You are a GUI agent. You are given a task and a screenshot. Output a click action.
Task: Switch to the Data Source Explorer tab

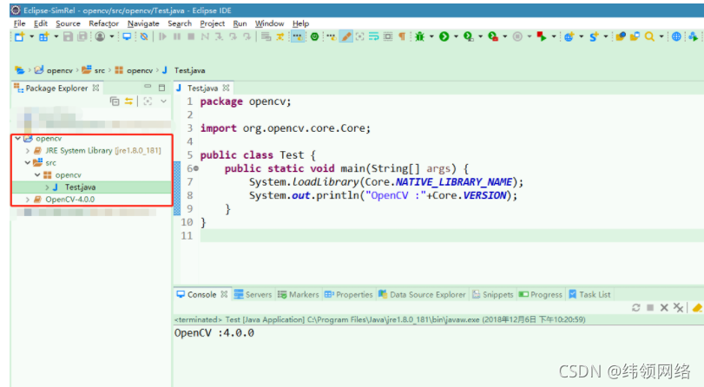tap(422, 294)
